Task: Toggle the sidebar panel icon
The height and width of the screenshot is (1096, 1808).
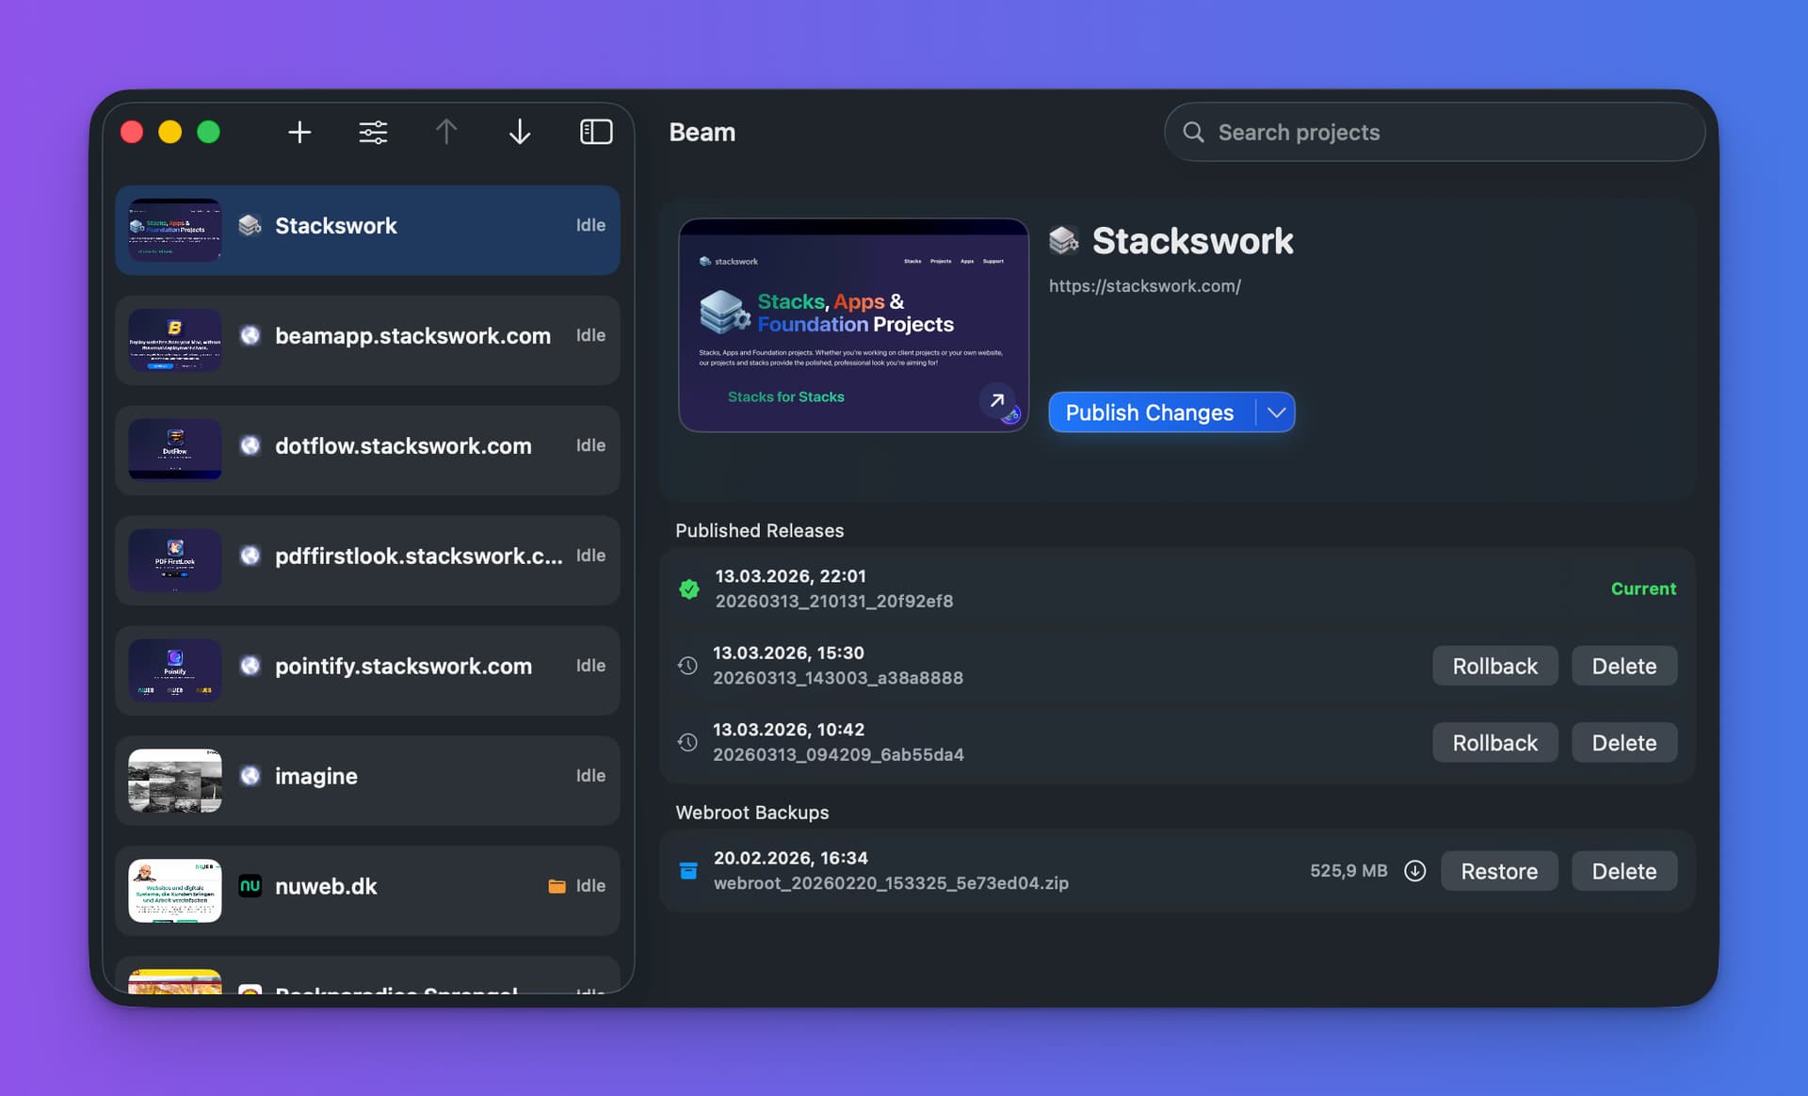Action: click(595, 132)
